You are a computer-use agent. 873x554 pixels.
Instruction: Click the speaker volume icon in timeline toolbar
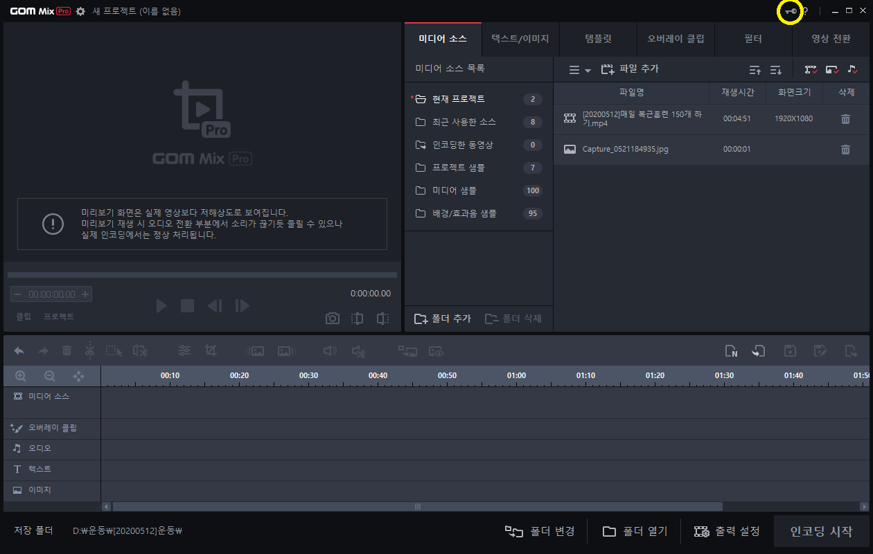pos(330,351)
